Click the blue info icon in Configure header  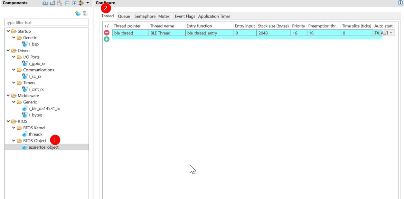pos(400,3)
